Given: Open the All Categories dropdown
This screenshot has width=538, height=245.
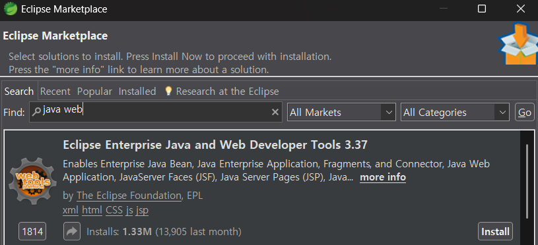Looking at the screenshot, I should pyautogui.click(x=455, y=112).
